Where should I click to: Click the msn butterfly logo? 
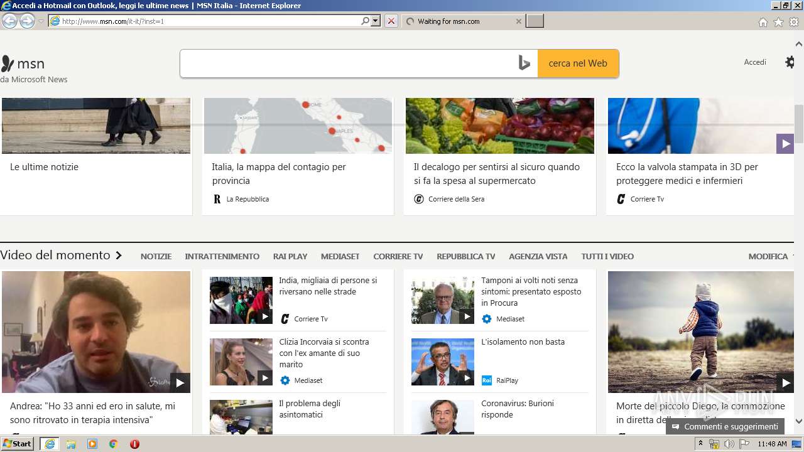[x=8, y=63]
